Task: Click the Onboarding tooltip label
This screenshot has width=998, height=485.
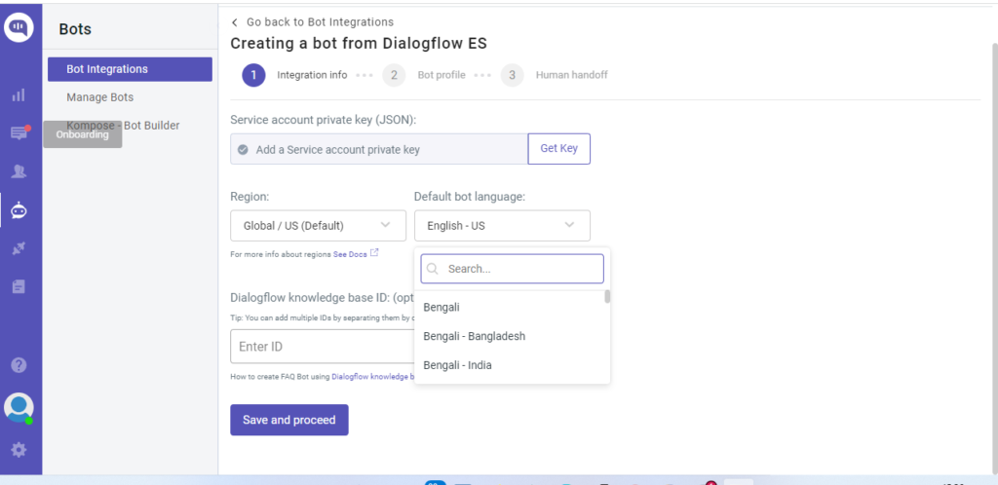Action: click(82, 134)
